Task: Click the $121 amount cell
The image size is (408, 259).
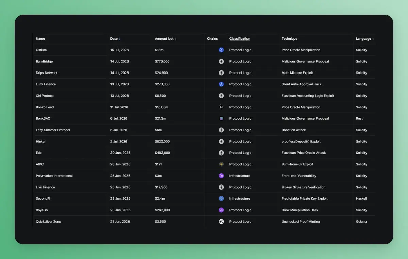Action: point(158,164)
